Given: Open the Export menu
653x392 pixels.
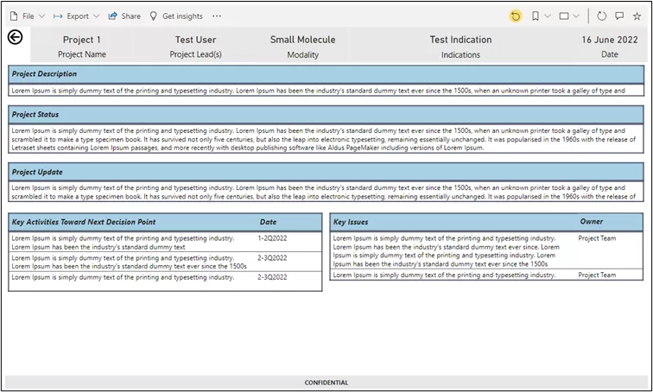Looking at the screenshot, I should (x=77, y=16).
